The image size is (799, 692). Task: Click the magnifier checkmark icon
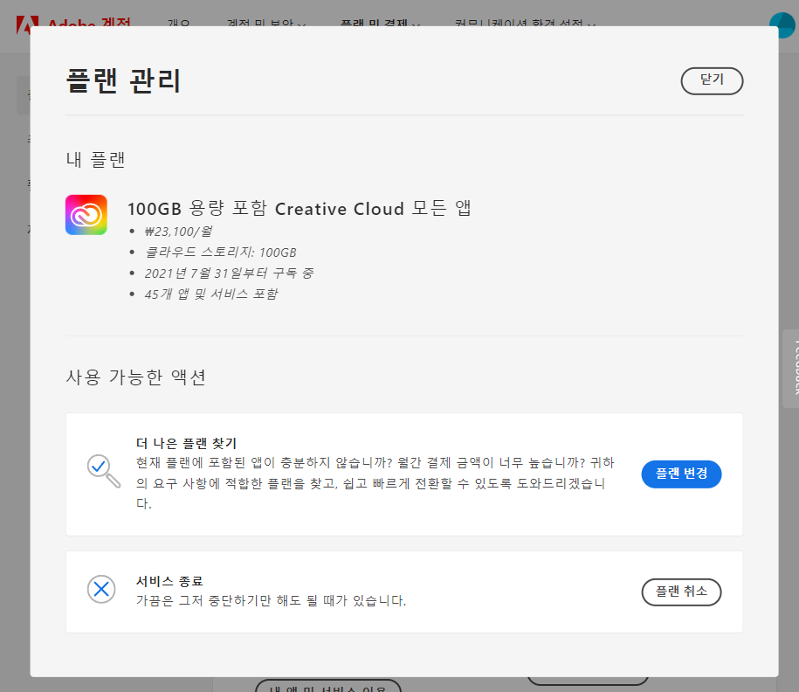[103, 471]
